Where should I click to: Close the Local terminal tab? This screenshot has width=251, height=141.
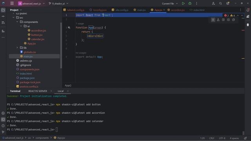[68, 91]
